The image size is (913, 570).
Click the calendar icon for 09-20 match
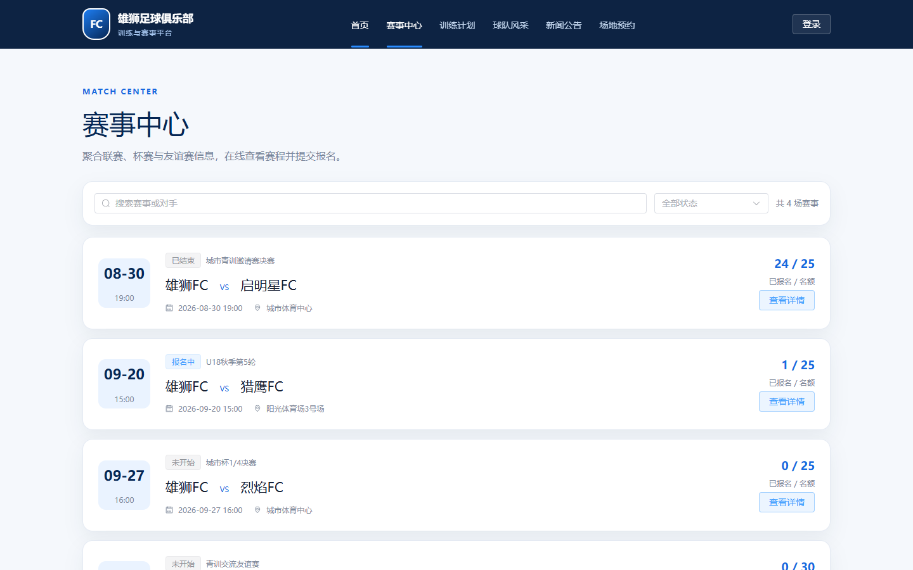point(169,408)
